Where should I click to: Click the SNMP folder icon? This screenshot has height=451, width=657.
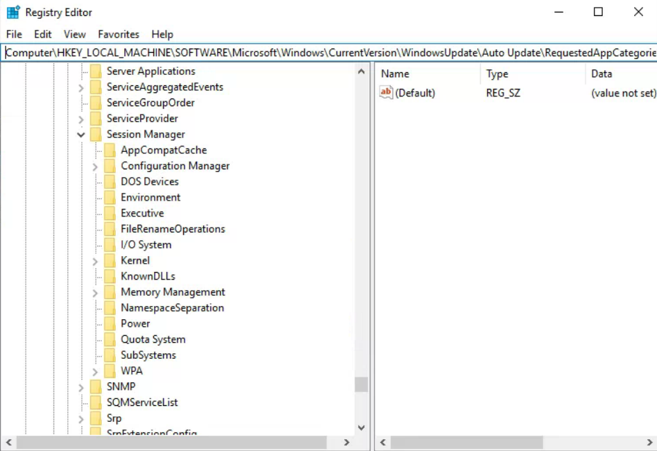tap(96, 387)
